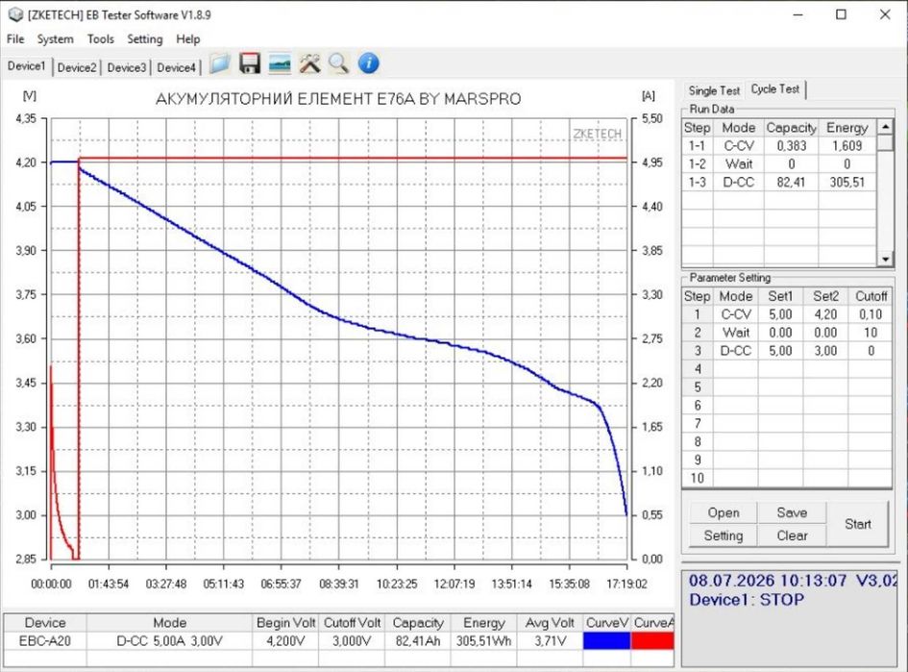Click the magnifying glass zoom icon
Screen dimensions: 908x672
pyautogui.click(x=339, y=63)
